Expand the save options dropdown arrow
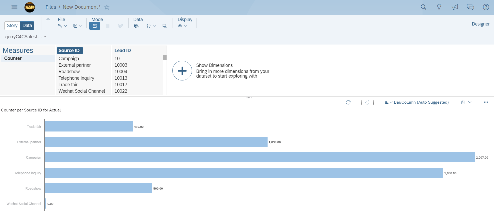This screenshot has height=213, width=494. pyautogui.click(x=81, y=26)
